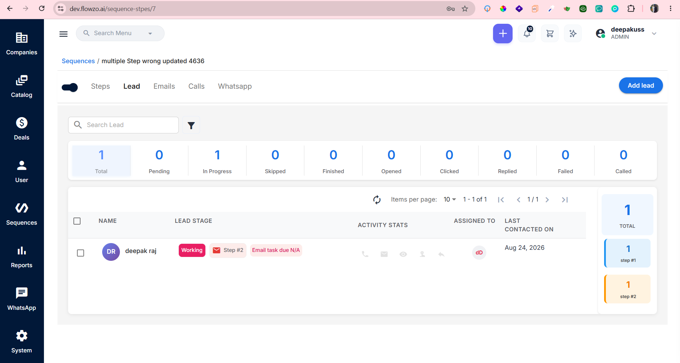Click the person clicked activity icon
The width and height of the screenshot is (680, 363).
[x=422, y=254]
